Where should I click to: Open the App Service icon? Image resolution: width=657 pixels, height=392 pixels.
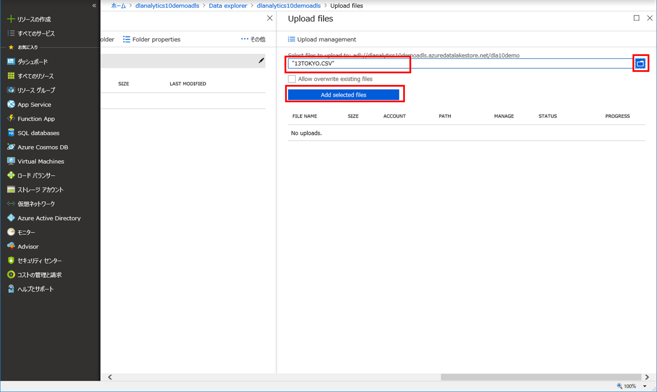tap(11, 104)
